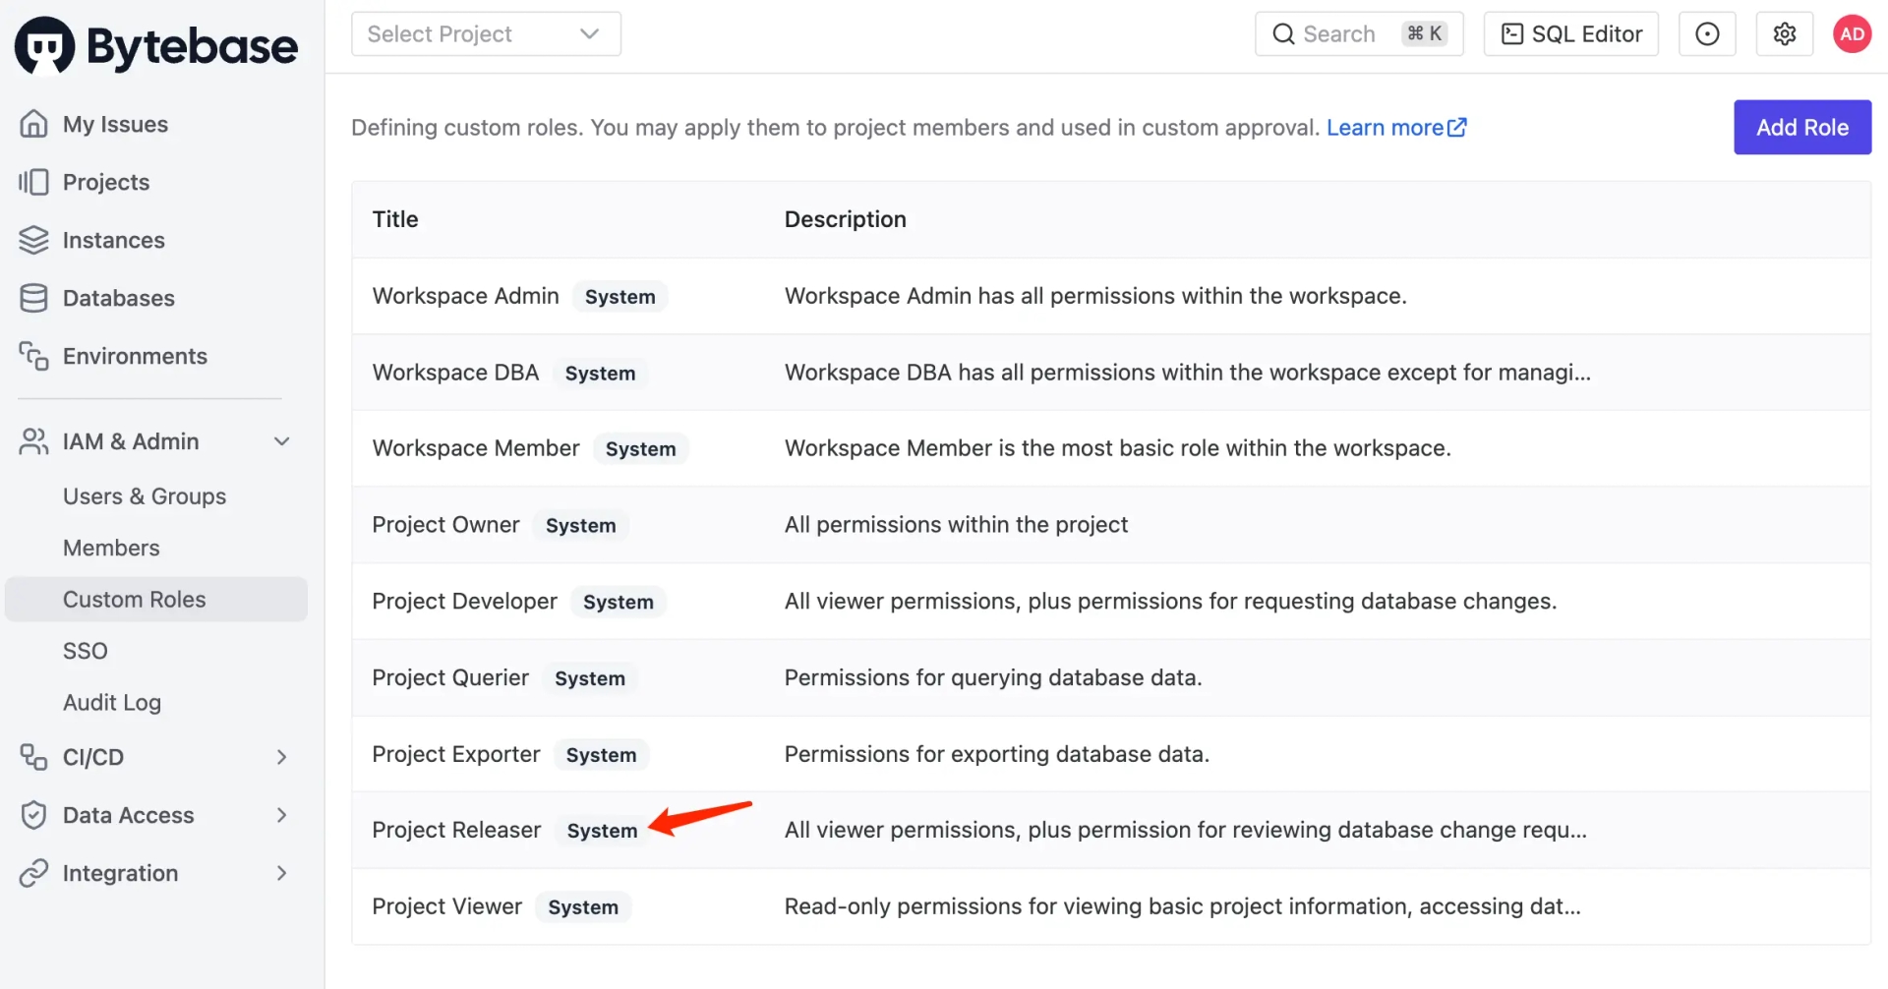Click the Title column header
This screenshot has height=989, width=1888.
[x=395, y=219]
